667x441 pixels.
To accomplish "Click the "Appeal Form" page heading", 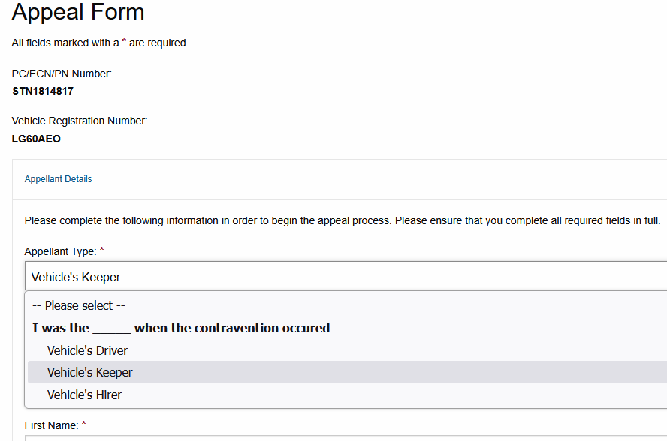I will point(78,12).
